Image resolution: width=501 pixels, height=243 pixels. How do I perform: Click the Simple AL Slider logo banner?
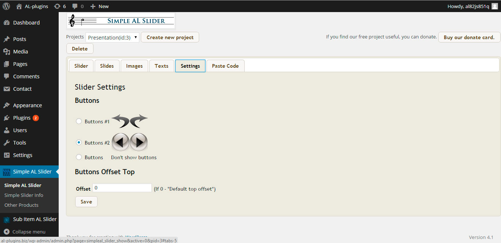[x=121, y=21]
